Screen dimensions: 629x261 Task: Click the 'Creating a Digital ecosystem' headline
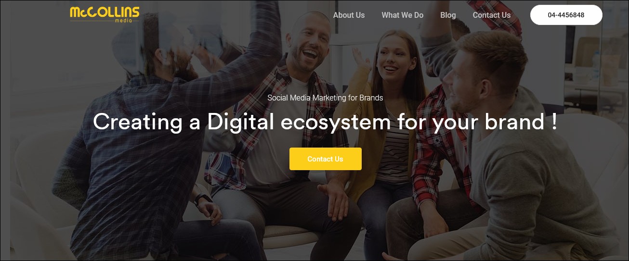coord(325,122)
